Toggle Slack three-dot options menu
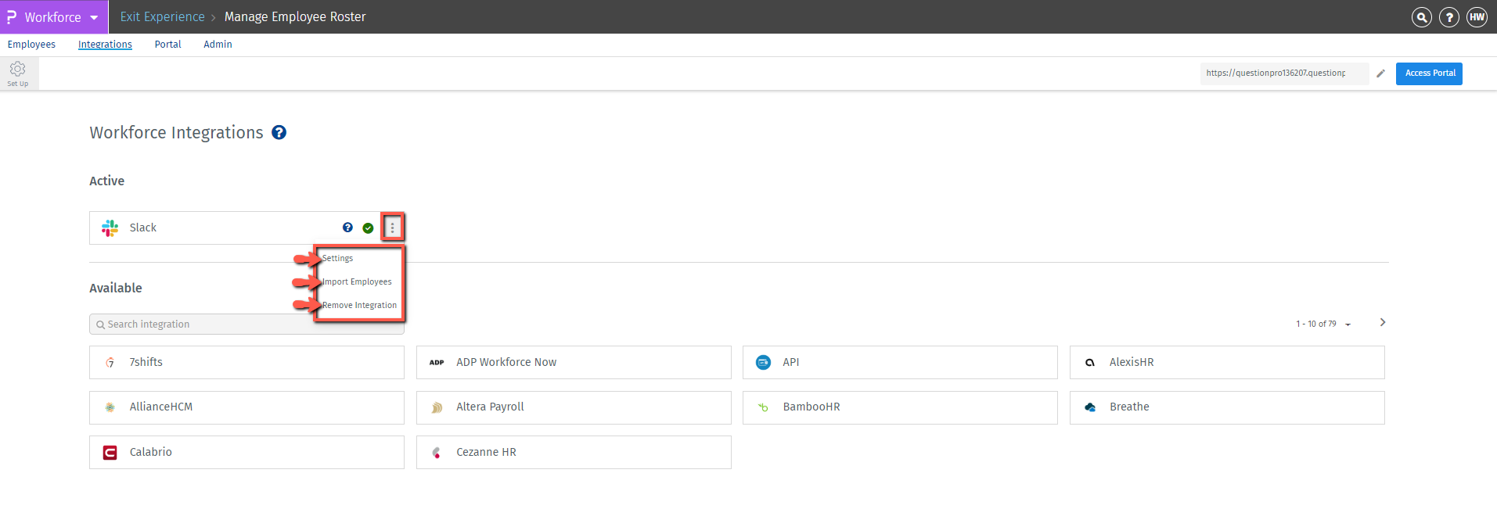 [x=392, y=228]
